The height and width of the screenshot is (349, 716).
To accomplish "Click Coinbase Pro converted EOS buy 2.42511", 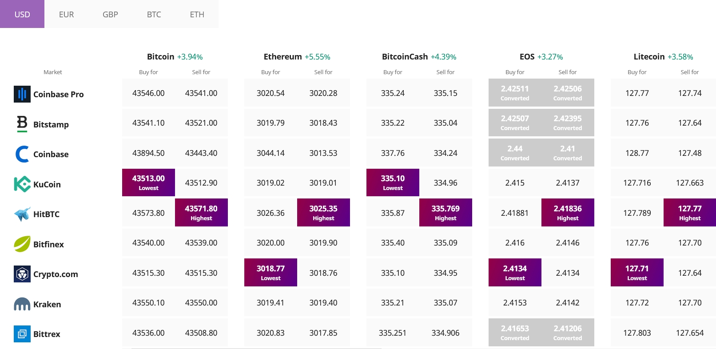I will pyautogui.click(x=515, y=92).
